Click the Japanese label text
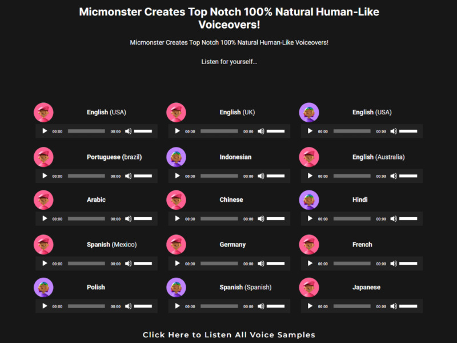Screen dimensions: 457x343 (366, 288)
